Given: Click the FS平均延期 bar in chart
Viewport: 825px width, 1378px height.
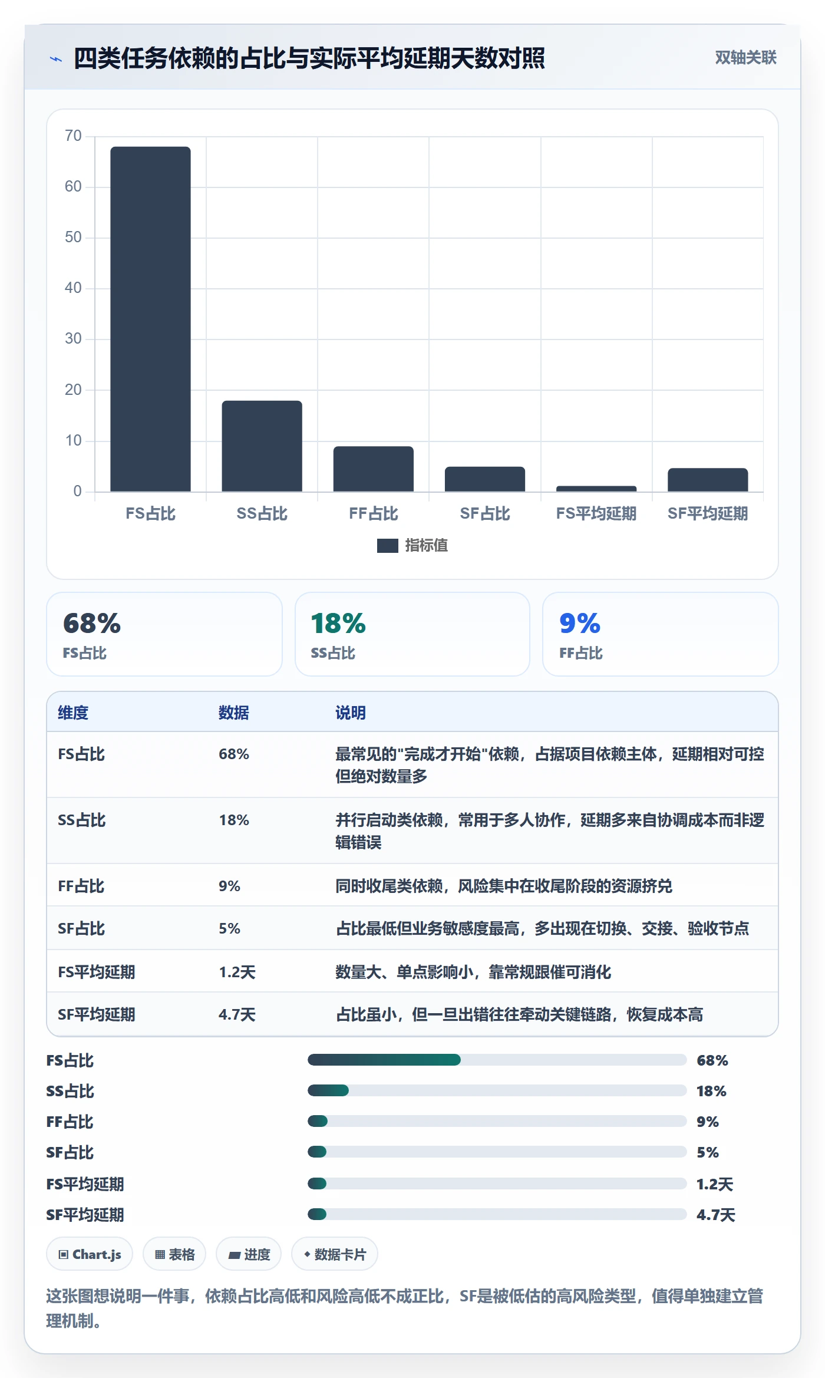Looking at the screenshot, I should [x=596, y=489].
